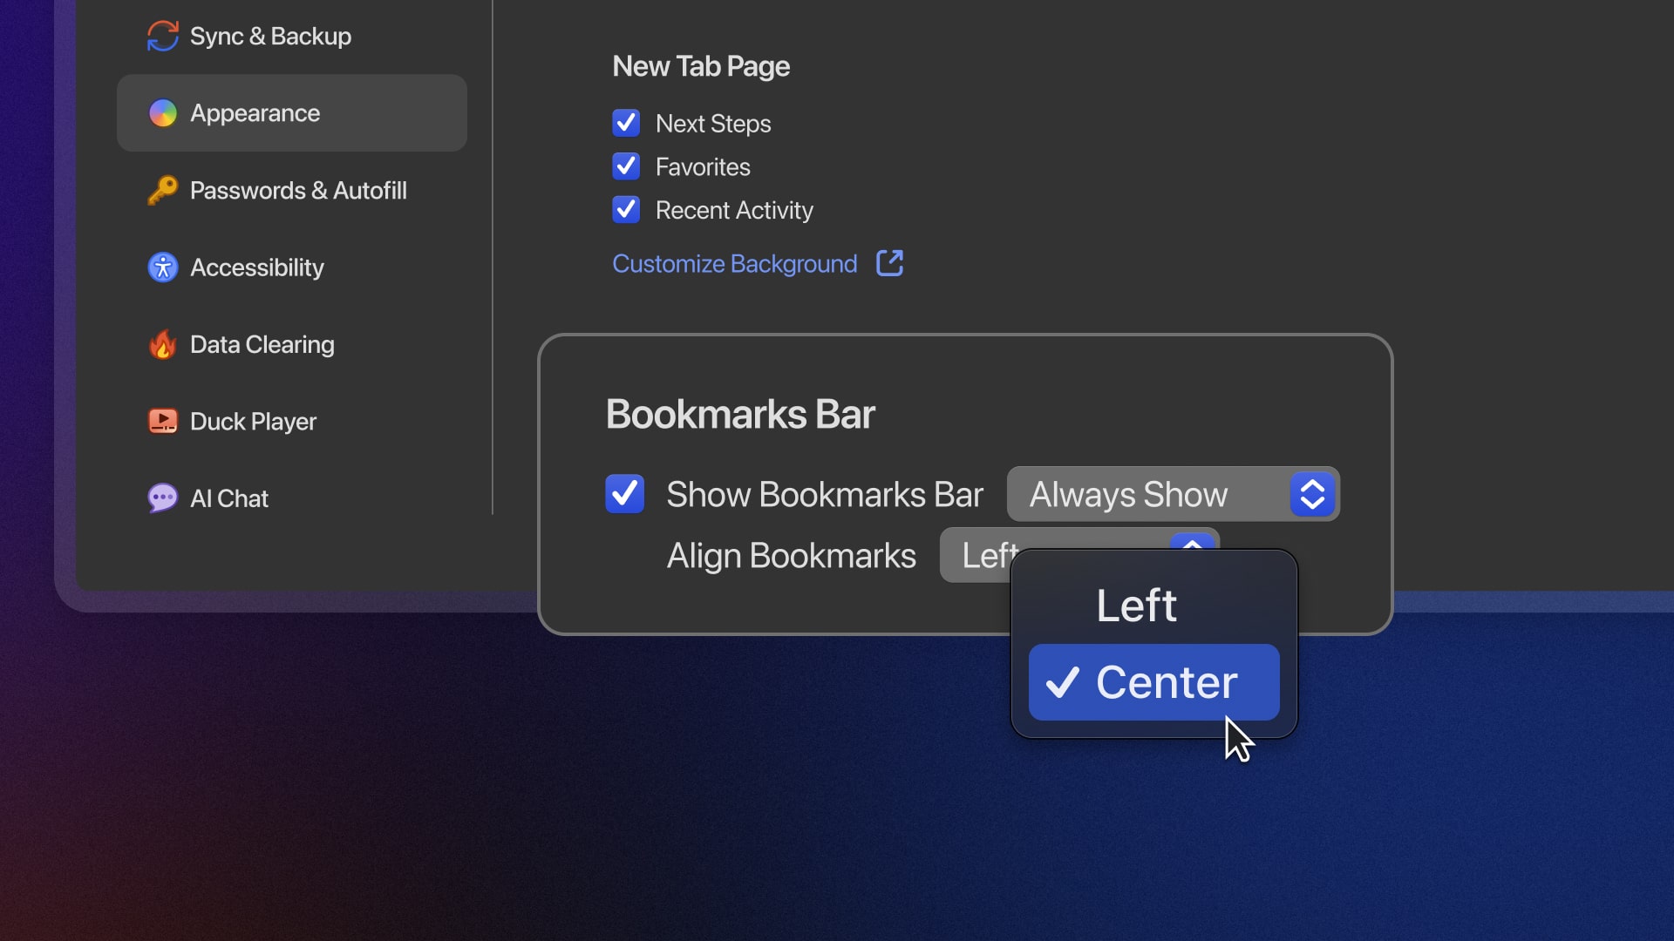Click the Recent Activity label
The height and width of the screenshot is (941, 1674).
734,211
